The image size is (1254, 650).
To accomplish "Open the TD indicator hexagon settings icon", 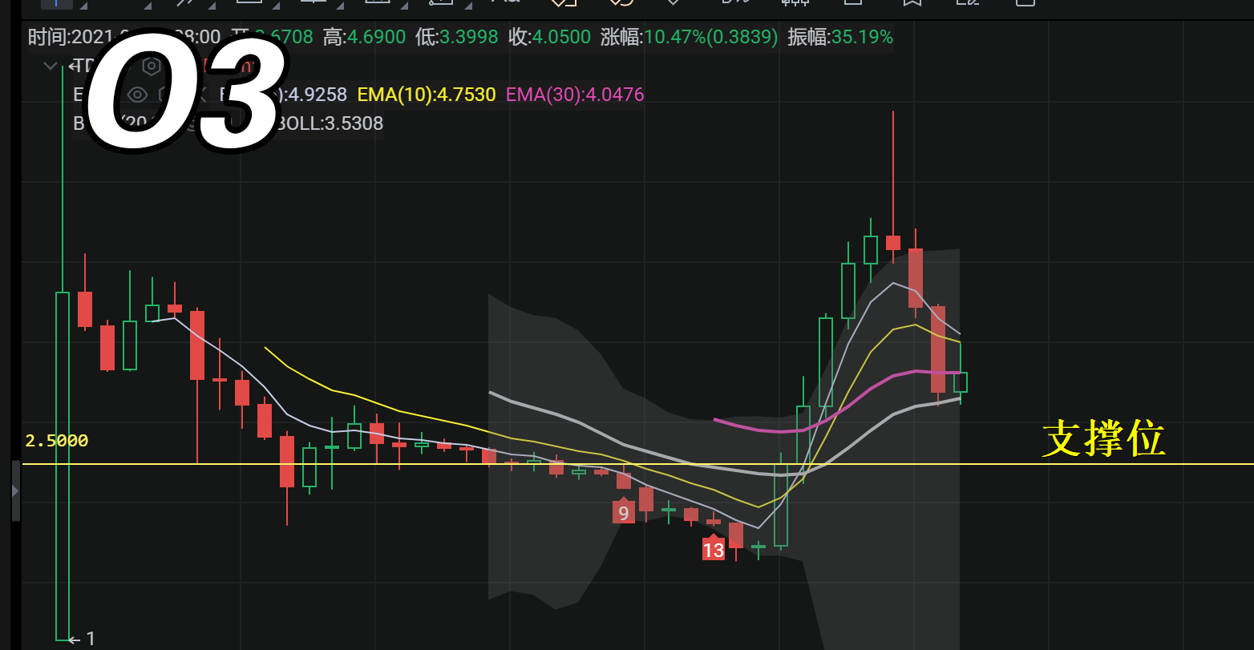I will point(152,66).
